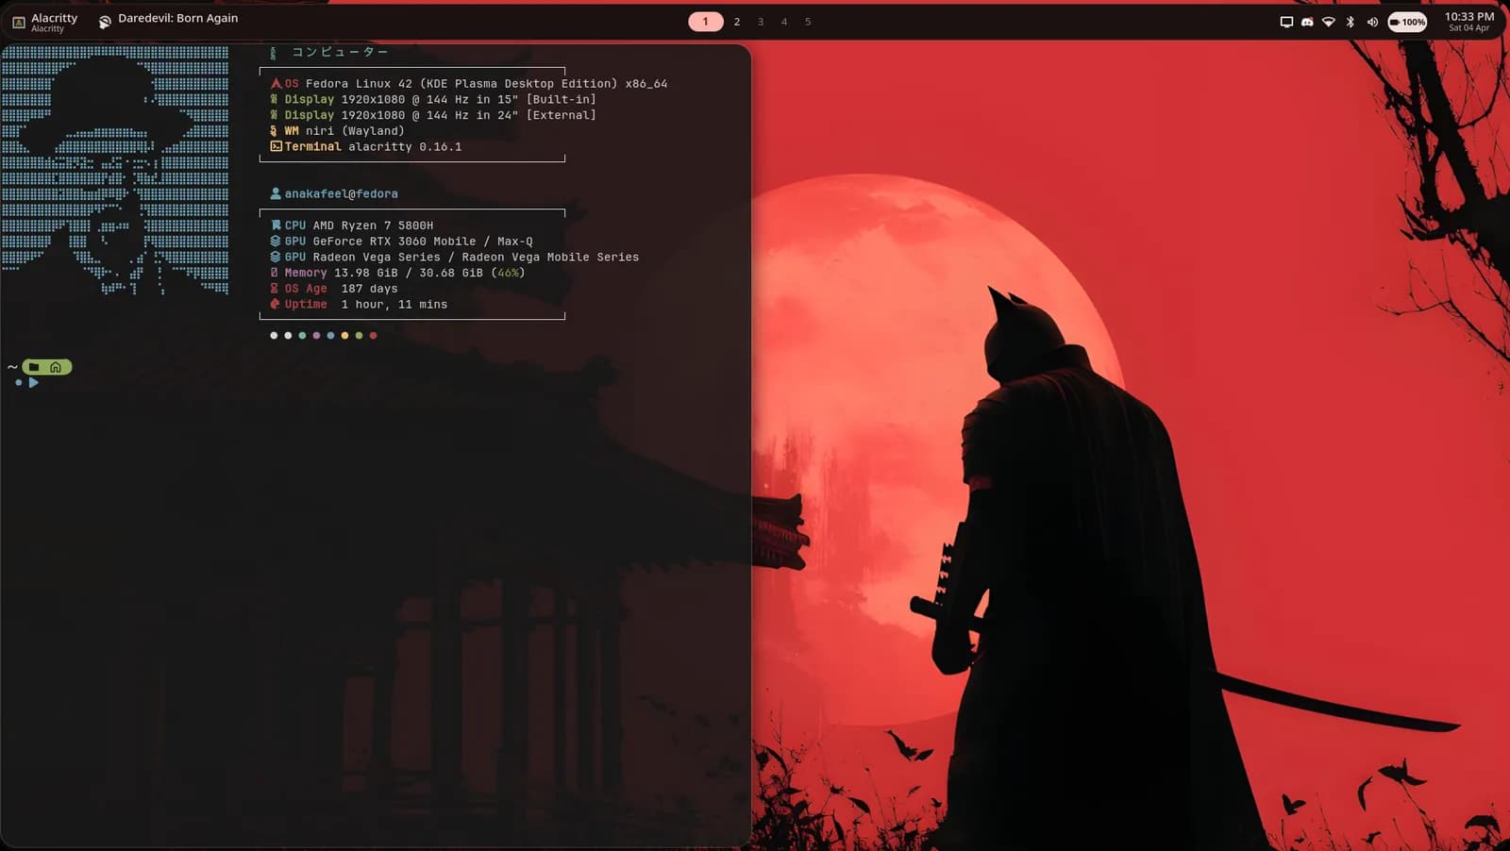The height and width of the screenshot is (851, 1510).
Task: Open Discord from the tray icon
Action: pos(1307,22)
